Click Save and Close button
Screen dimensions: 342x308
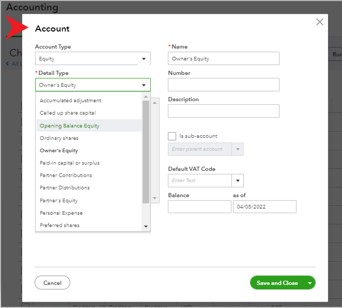(277, 283)
